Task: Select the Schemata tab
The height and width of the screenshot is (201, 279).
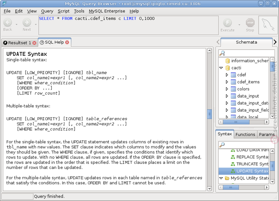Action: tap(247, 42)
